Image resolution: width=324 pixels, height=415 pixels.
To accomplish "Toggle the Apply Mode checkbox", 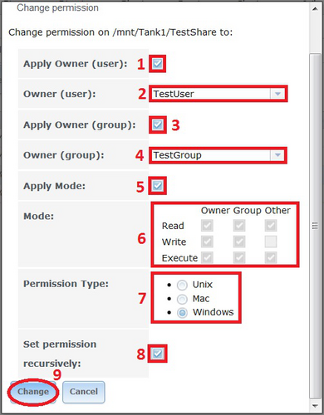I will tap(158, 186).
